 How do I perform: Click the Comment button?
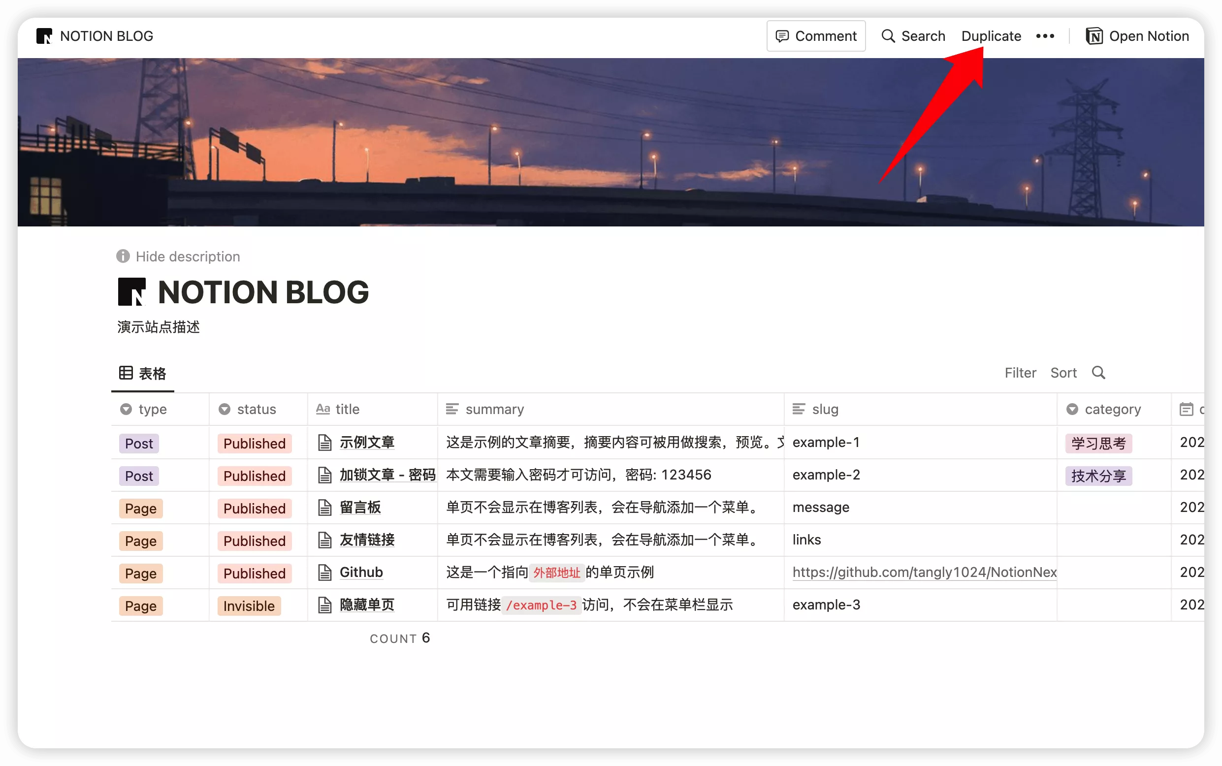[816, 36]
